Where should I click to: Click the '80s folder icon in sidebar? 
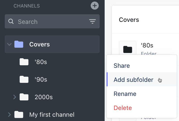pos(24,62)
